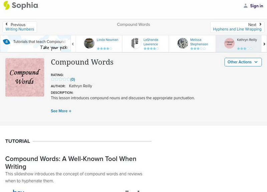Click the Previous arrow chevron icon
The height and width of the screenshot is (192, 267).
(x=7, y=24)
